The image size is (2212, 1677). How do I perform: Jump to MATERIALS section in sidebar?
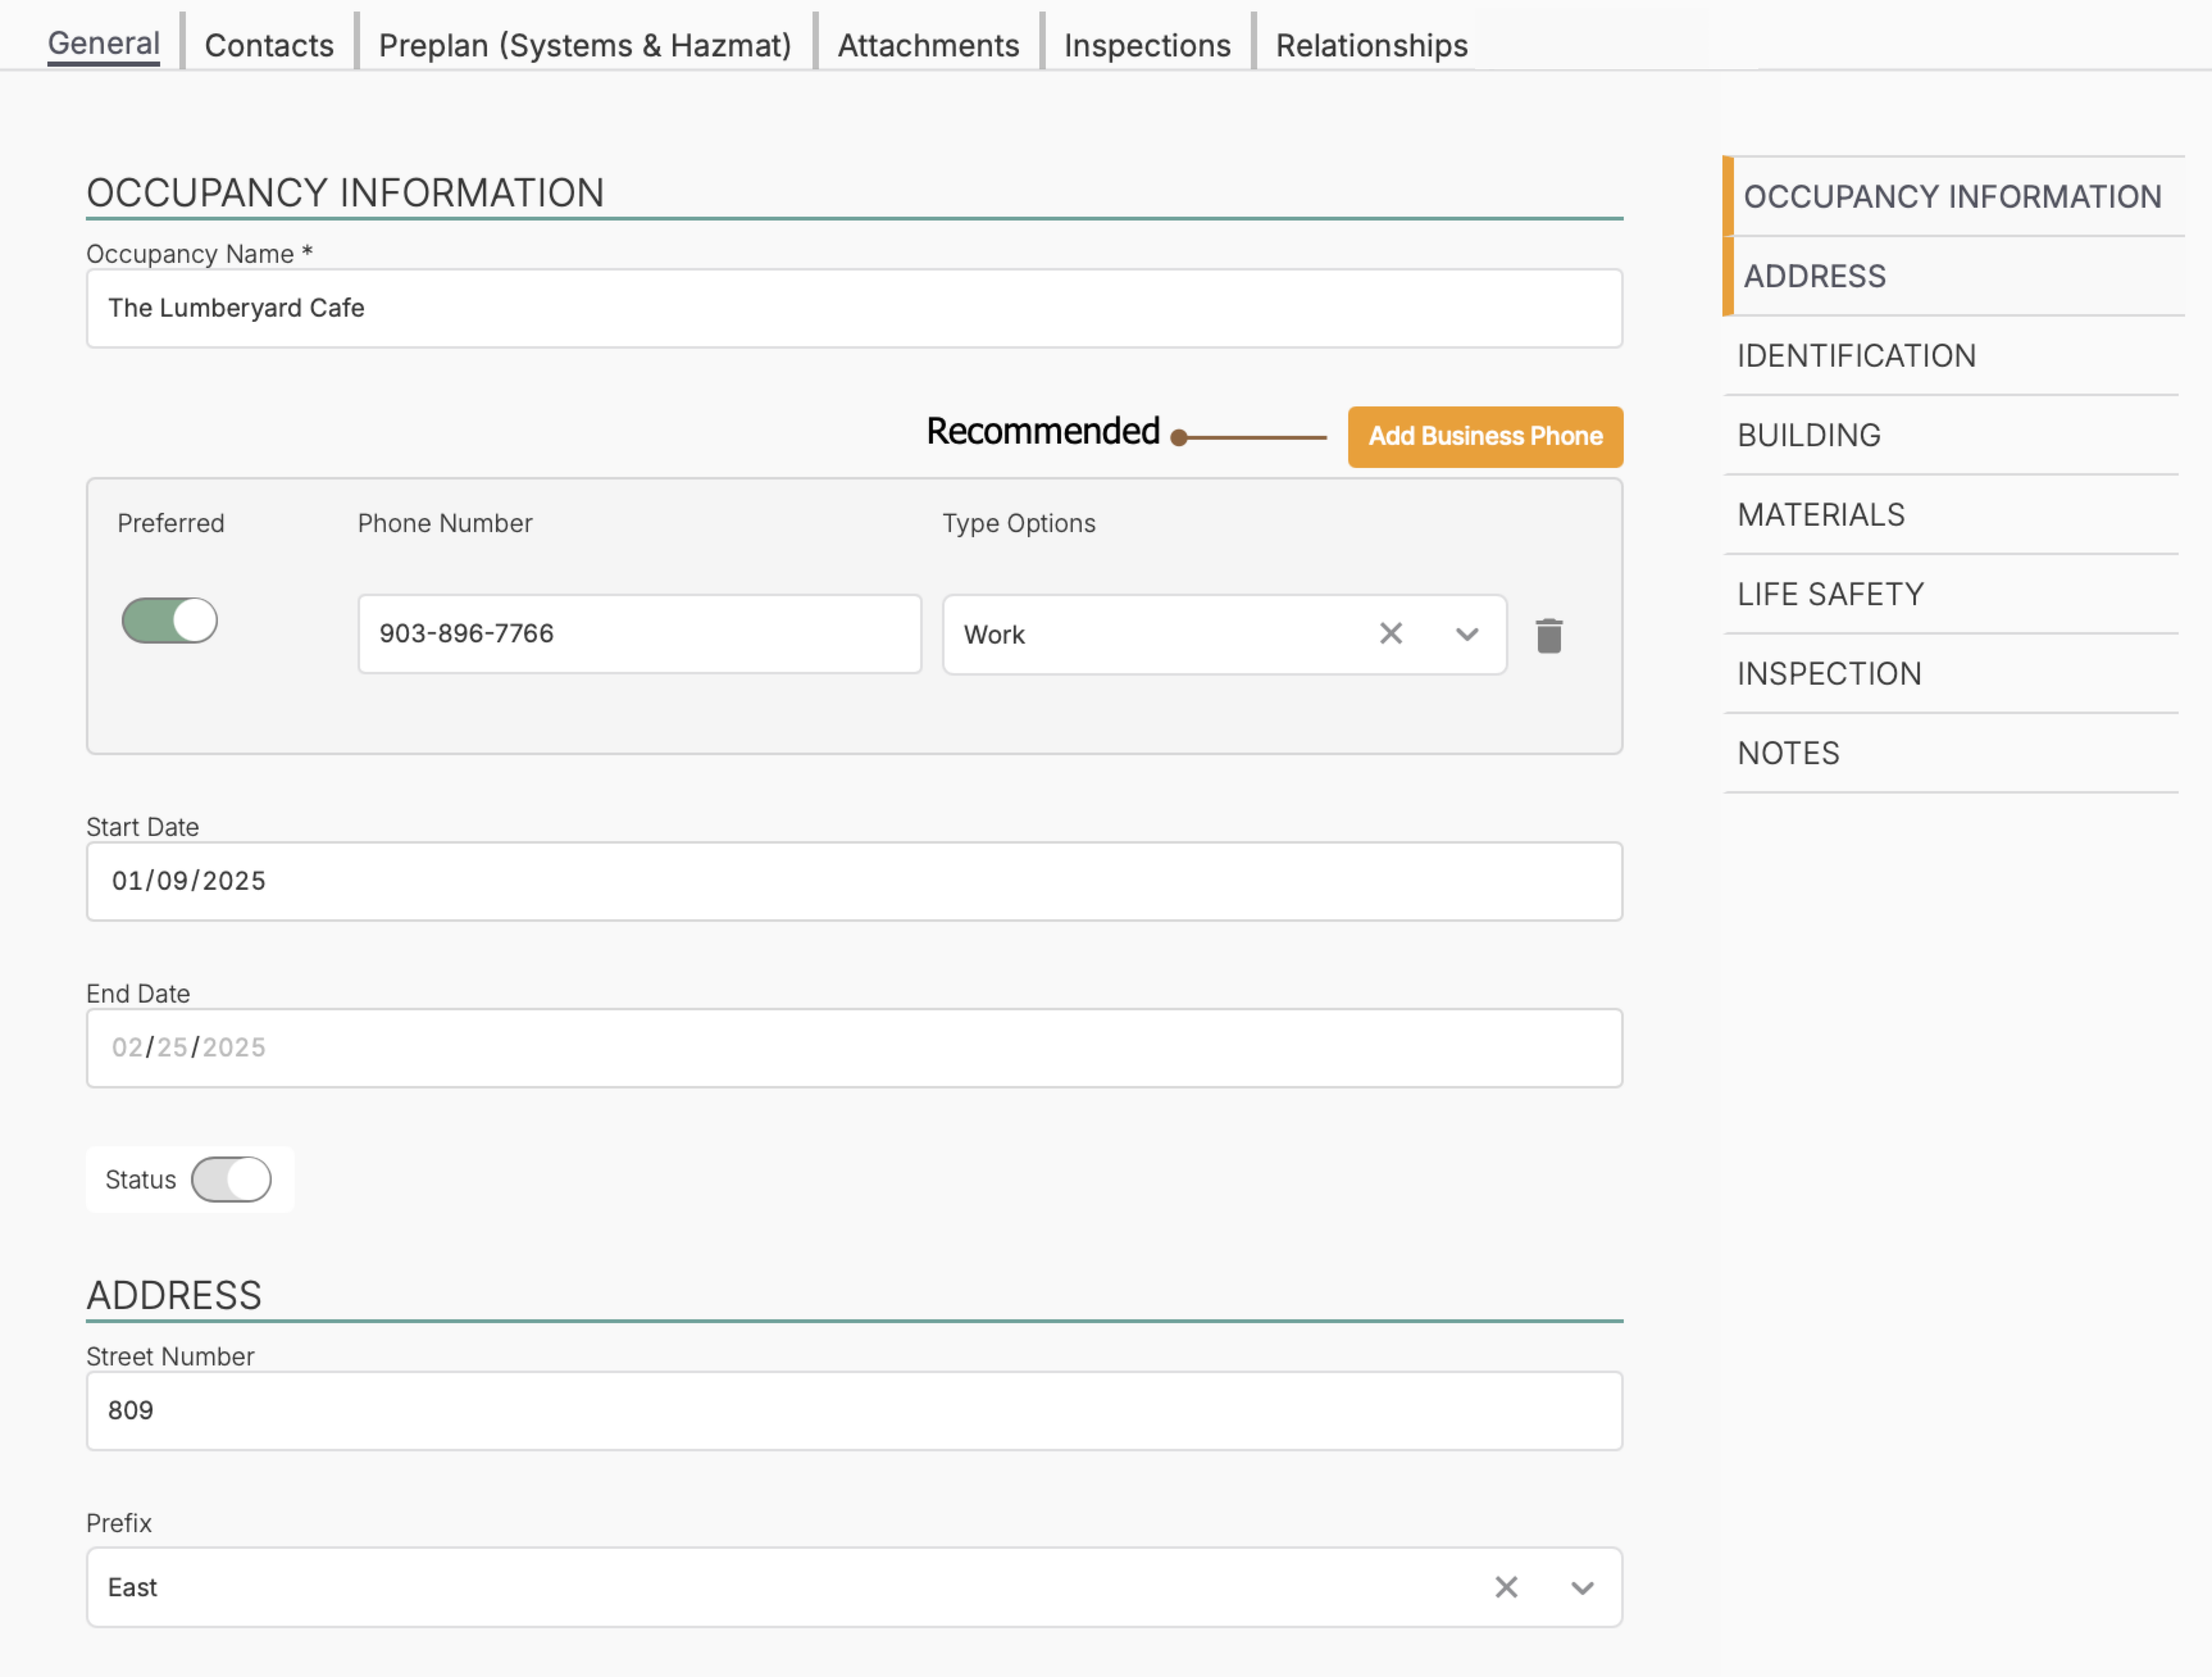pos(1821,514)
